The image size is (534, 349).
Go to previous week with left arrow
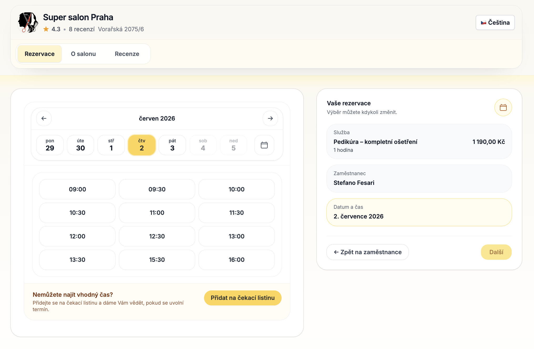[x=44, y=118]
